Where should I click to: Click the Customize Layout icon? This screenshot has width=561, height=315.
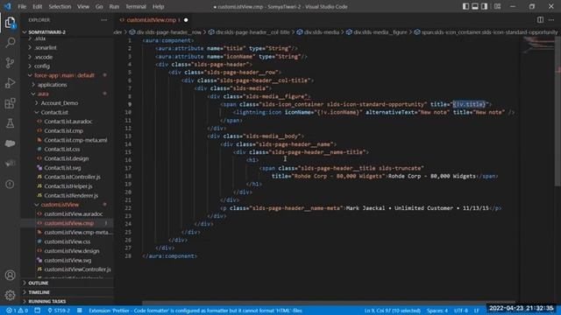pyautogui.click(x=497, y=6)
